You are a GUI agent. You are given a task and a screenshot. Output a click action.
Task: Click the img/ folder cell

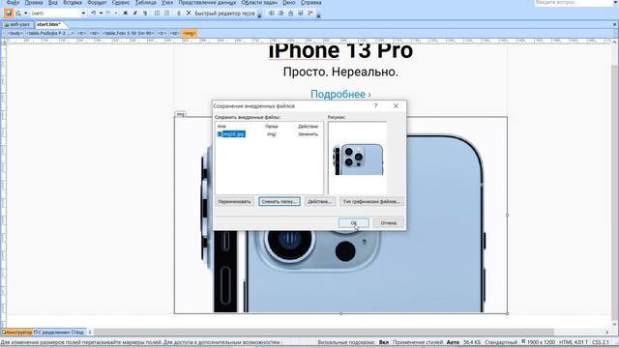[x=272, y=134]
